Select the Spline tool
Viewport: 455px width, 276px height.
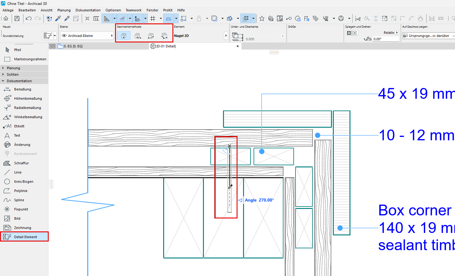(24, 200)
